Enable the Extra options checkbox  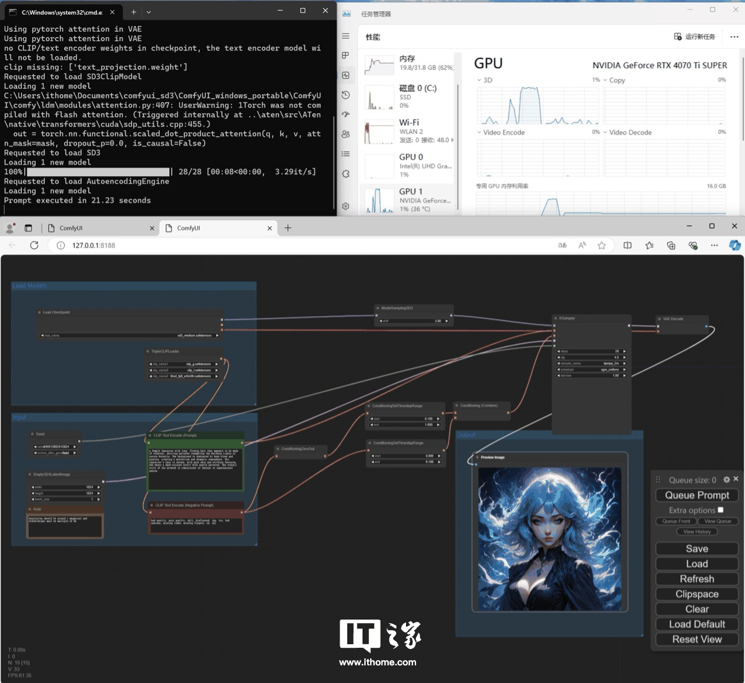(720, 510)
